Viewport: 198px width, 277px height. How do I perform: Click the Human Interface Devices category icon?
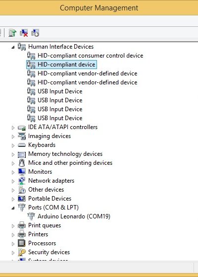pyautogui.click(x=22, y=47)
